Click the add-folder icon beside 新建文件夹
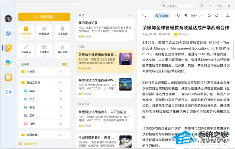This screenshot has width=235, height=149. pyautogui.click(x=20, y=143)
